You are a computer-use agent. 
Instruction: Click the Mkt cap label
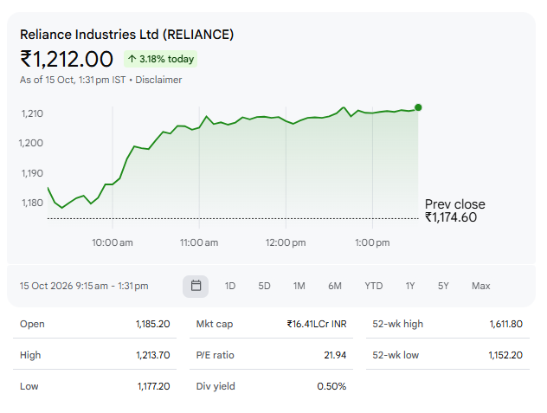point(215,324)
